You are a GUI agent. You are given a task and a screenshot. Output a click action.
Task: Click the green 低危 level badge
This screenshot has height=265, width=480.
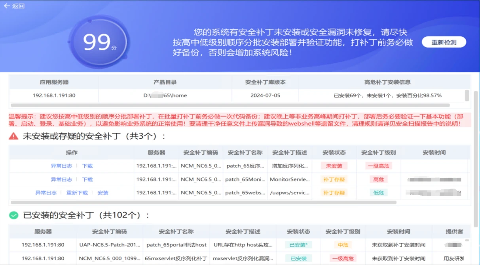click(x=379, y=193)
